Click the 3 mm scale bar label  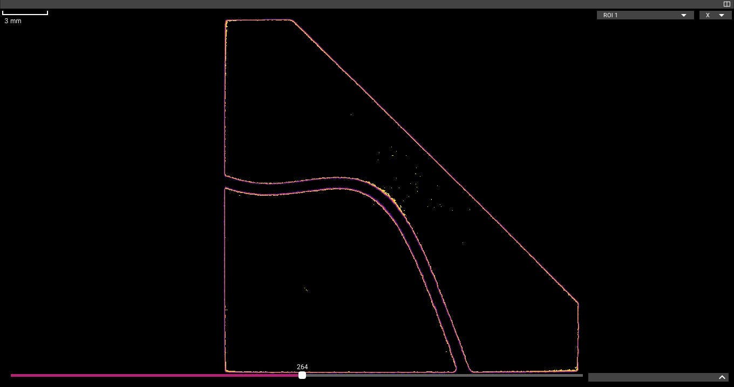pos(13,21)
